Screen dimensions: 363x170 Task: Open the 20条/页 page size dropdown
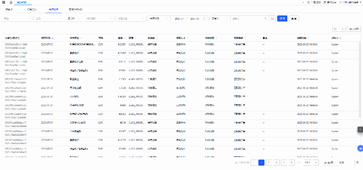330,163
